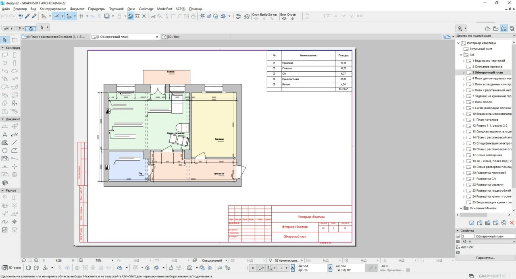This screenshot has height=279, width=516.
Task: Click the Trim scissors icon in toolbar
Action: click(x=153, y=16)
